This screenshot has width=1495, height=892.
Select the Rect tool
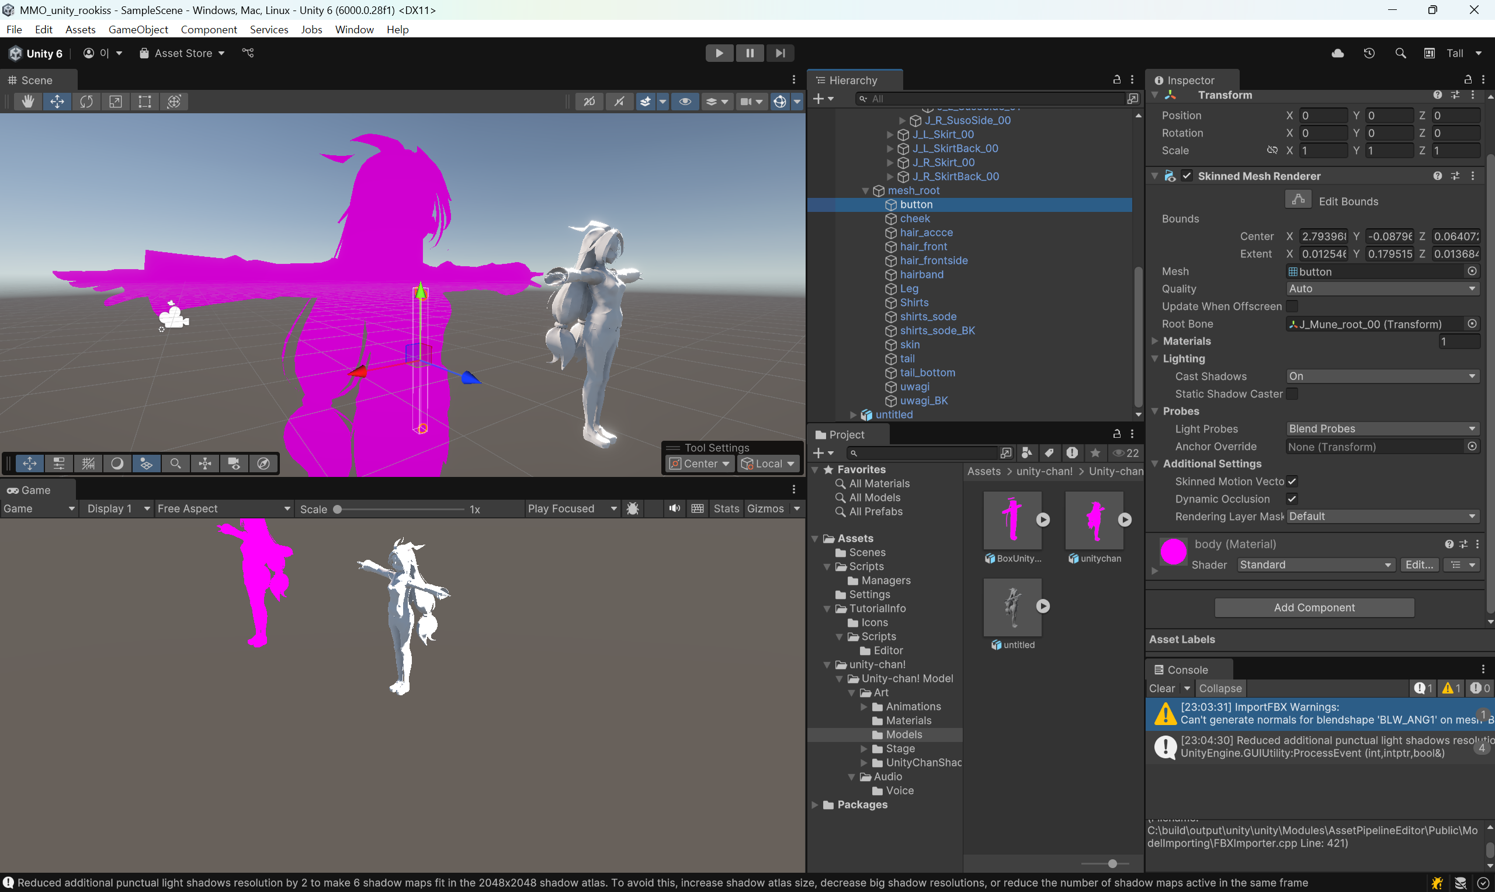coord(144,102)
